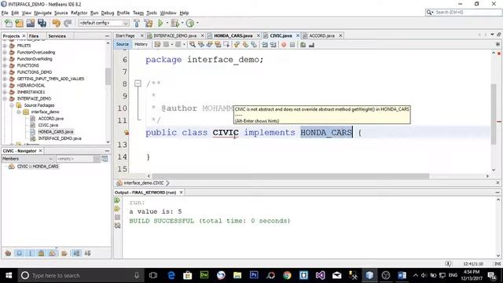Click the Stop Macro Recording editor icon
Viewport: 503px width, 283px height.
click(x=292, y=45)
